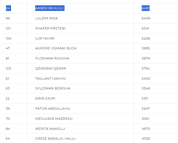Select the name QËNDRIM QERIMI
The image size is (178, 143).
tap(51, 68)
